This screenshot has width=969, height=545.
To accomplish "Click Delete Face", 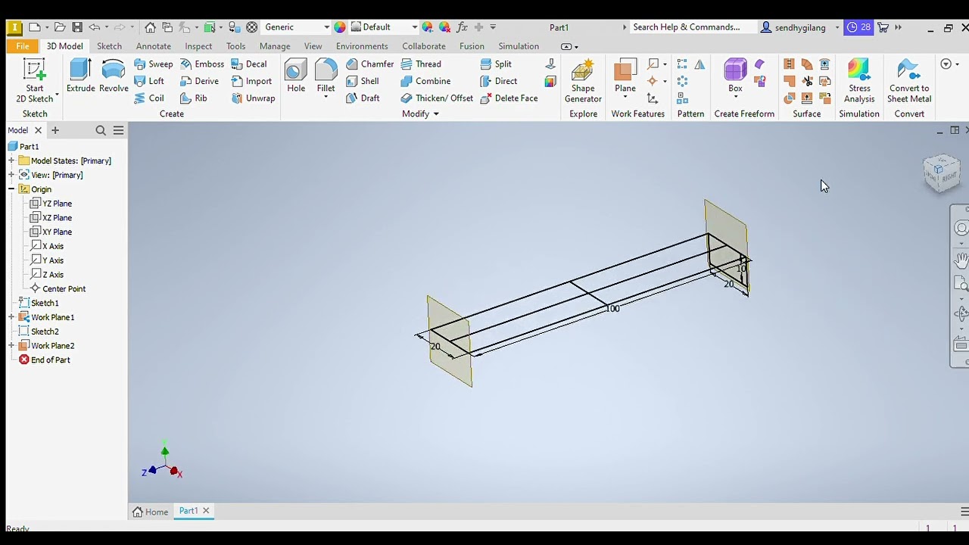I will coord(509,98).
